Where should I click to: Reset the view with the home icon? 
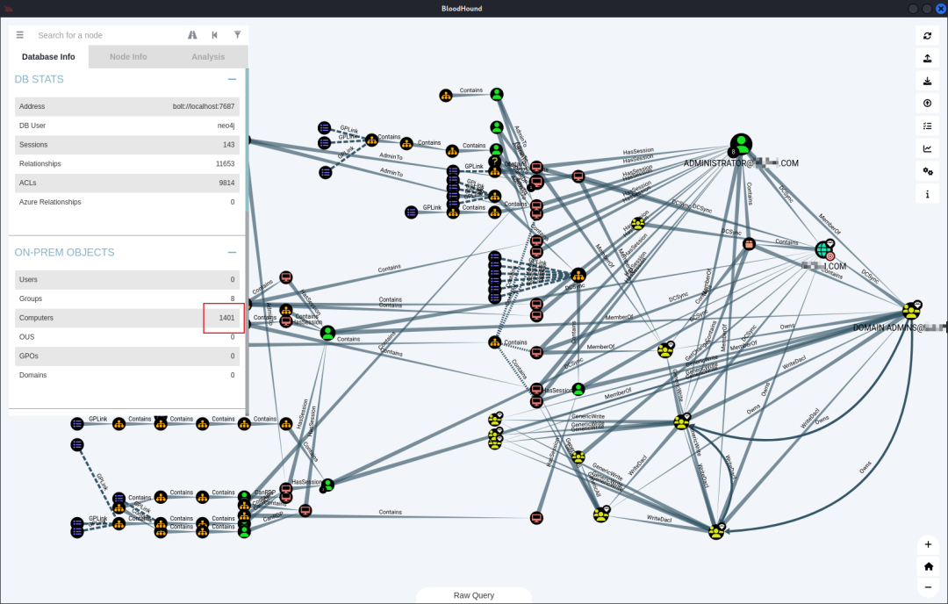click(x=928, y=566)
